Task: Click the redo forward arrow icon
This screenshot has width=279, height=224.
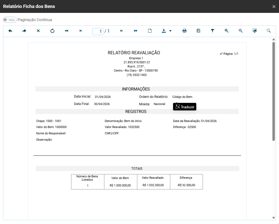Action: pyautogui.click(x=24, y=31)
